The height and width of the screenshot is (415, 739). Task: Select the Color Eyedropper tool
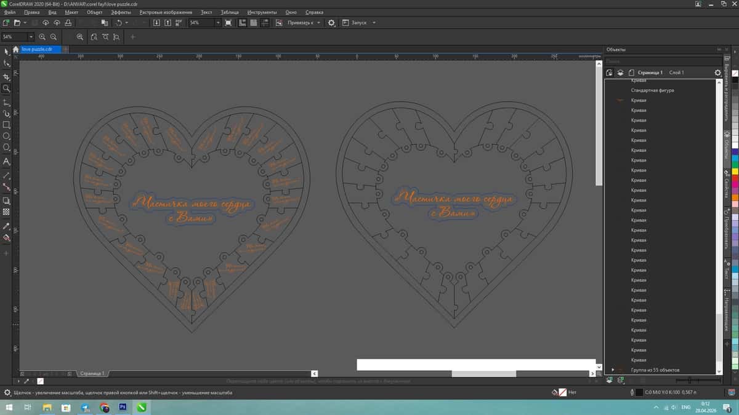(x=6, y=226)
